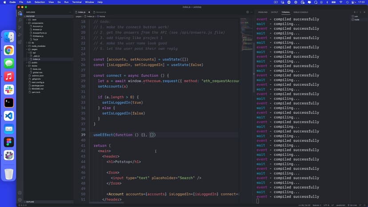
Task: Select the node terminal session
Action: coord(356,20)
